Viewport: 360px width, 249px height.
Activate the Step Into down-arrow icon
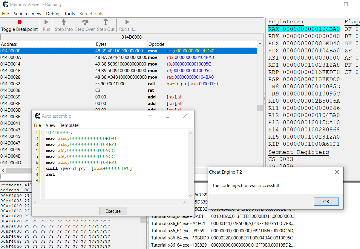63,22
